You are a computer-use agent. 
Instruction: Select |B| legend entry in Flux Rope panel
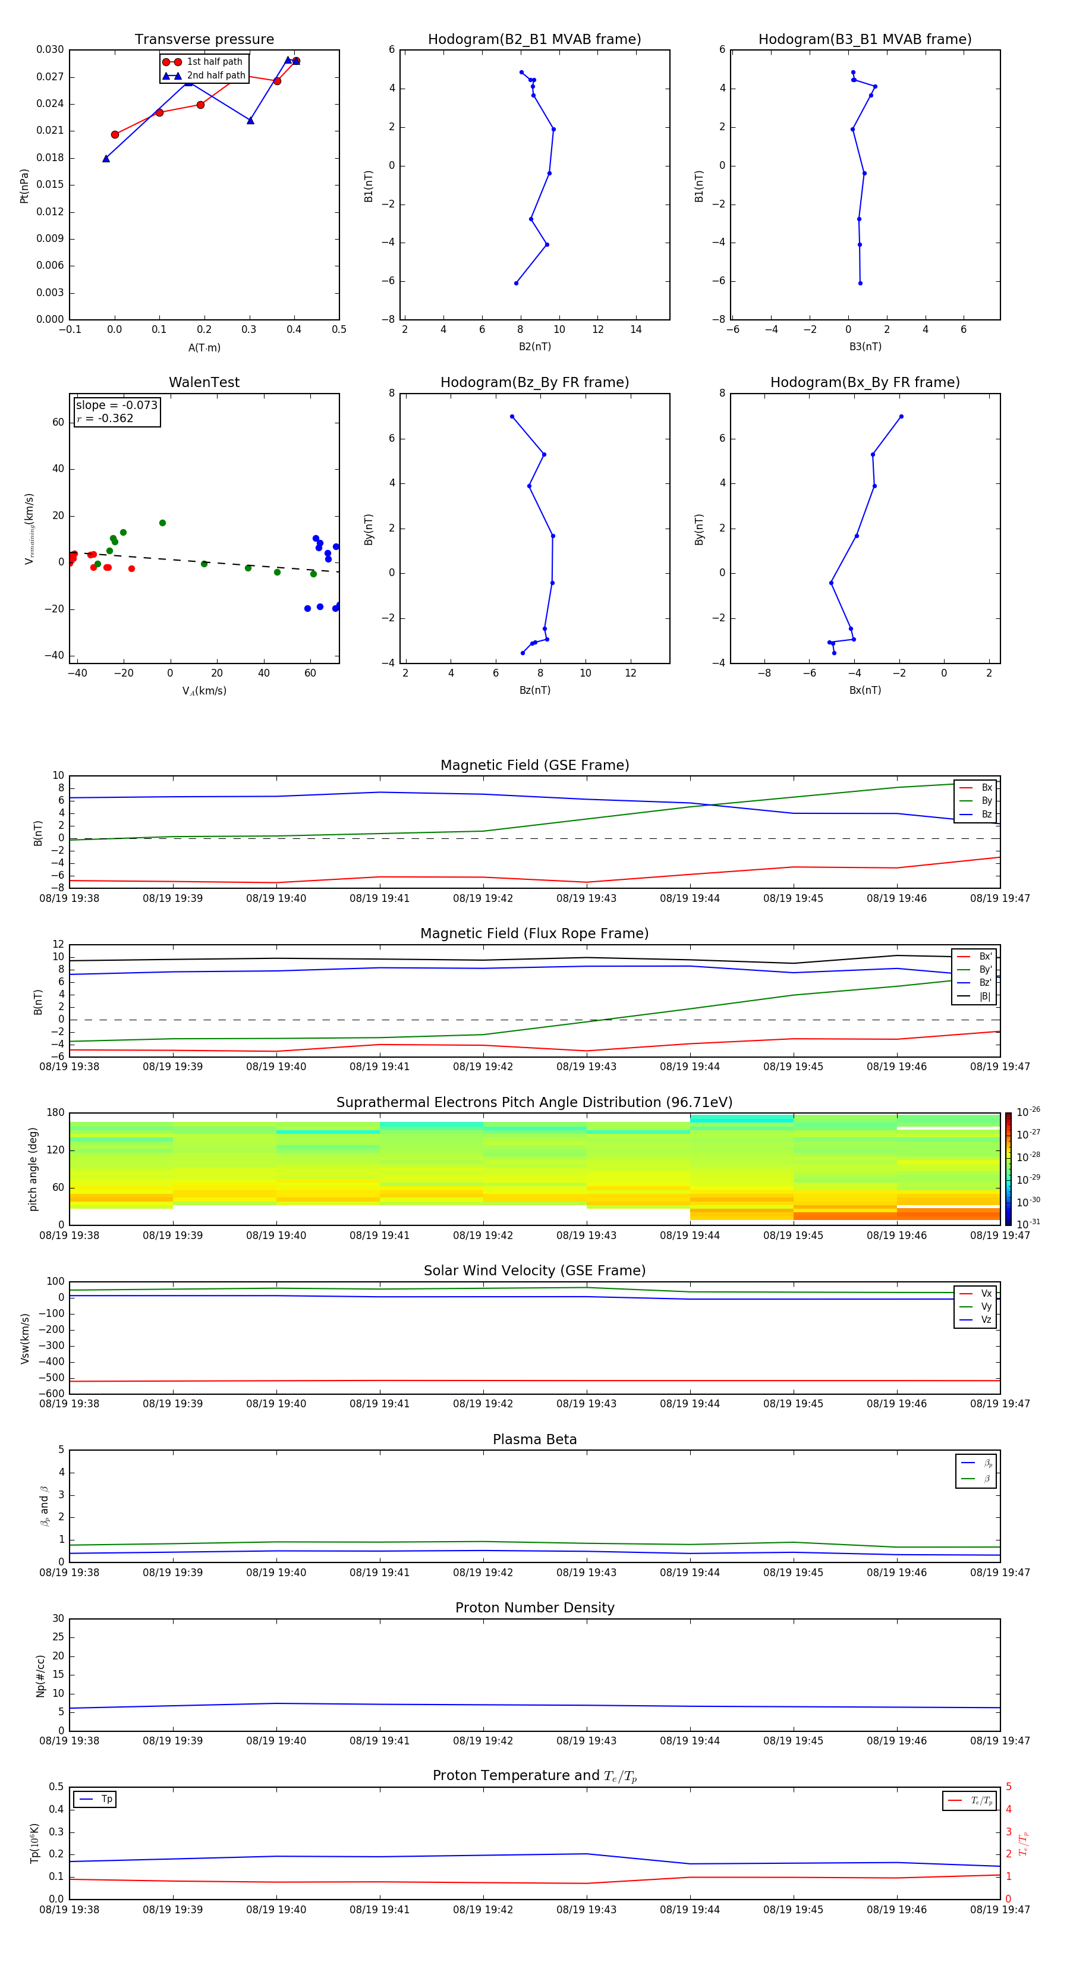coord(974,996)
